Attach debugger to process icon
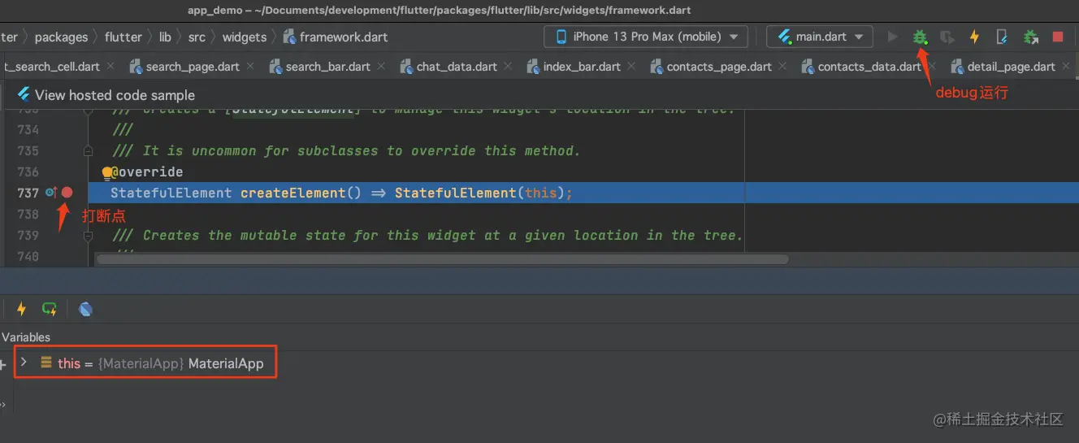This screenshot has height=443, width=1079. pyautogui.click(x=1030, y=37)
